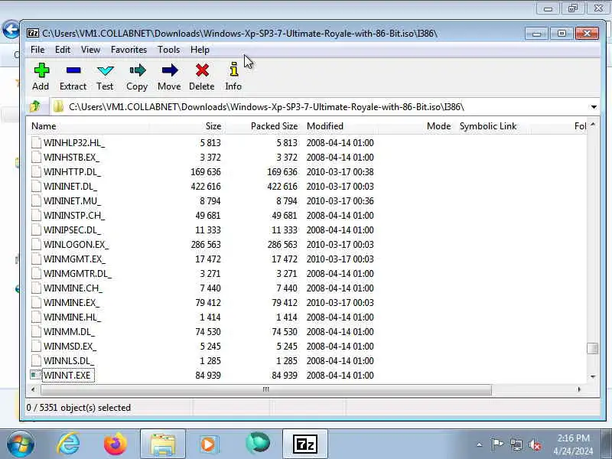The height and width of the screenshot is (459, 612).
Task: Click the Action Center flag icon
Action: click(497, 444)
